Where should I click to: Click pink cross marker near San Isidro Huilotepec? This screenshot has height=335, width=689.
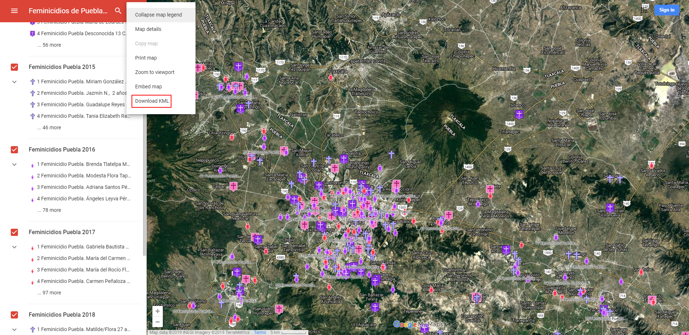279,309
